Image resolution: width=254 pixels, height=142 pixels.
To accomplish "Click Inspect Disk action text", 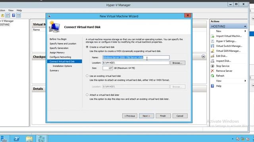I will point(223,61).
